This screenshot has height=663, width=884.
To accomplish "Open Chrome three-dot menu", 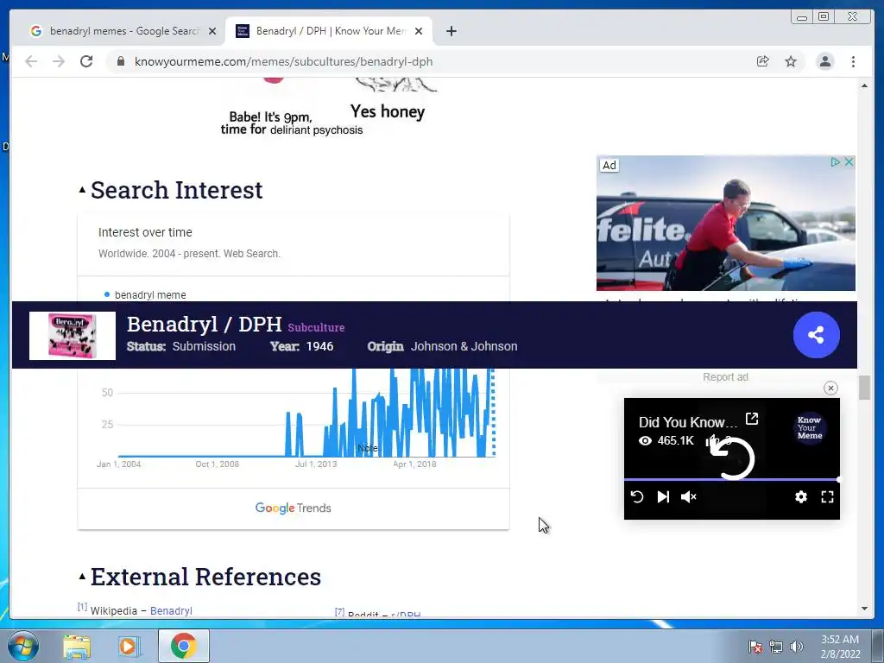I will point(853,61).
